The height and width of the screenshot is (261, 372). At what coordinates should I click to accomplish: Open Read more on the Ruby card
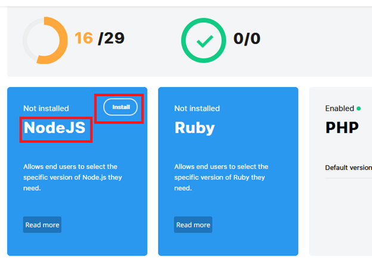(x=193, y=225)
